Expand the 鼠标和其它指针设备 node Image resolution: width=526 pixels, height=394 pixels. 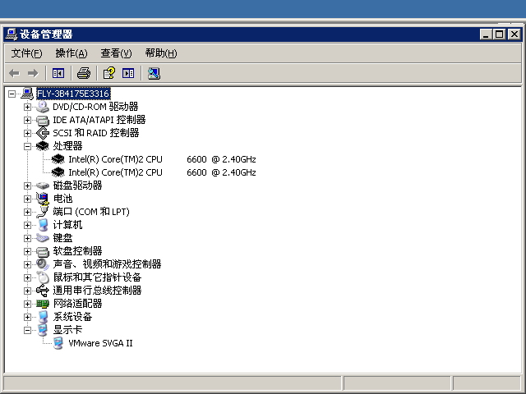(x=27, y=277)
